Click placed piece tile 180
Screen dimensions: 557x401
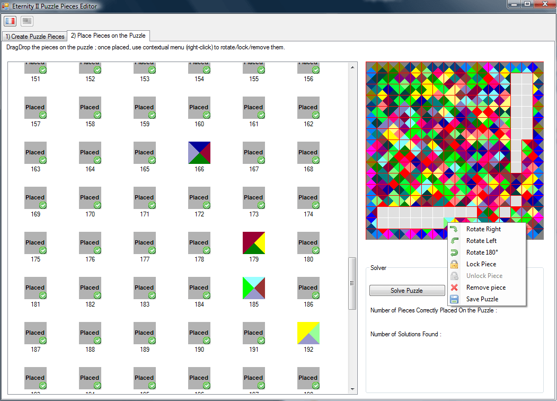coord(308,243)
